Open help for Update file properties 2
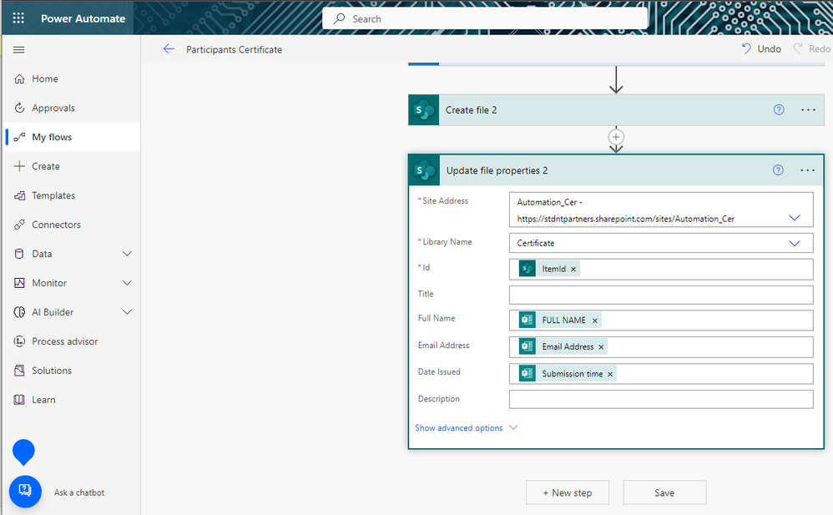The image size is (833, 515). point(778,170)
